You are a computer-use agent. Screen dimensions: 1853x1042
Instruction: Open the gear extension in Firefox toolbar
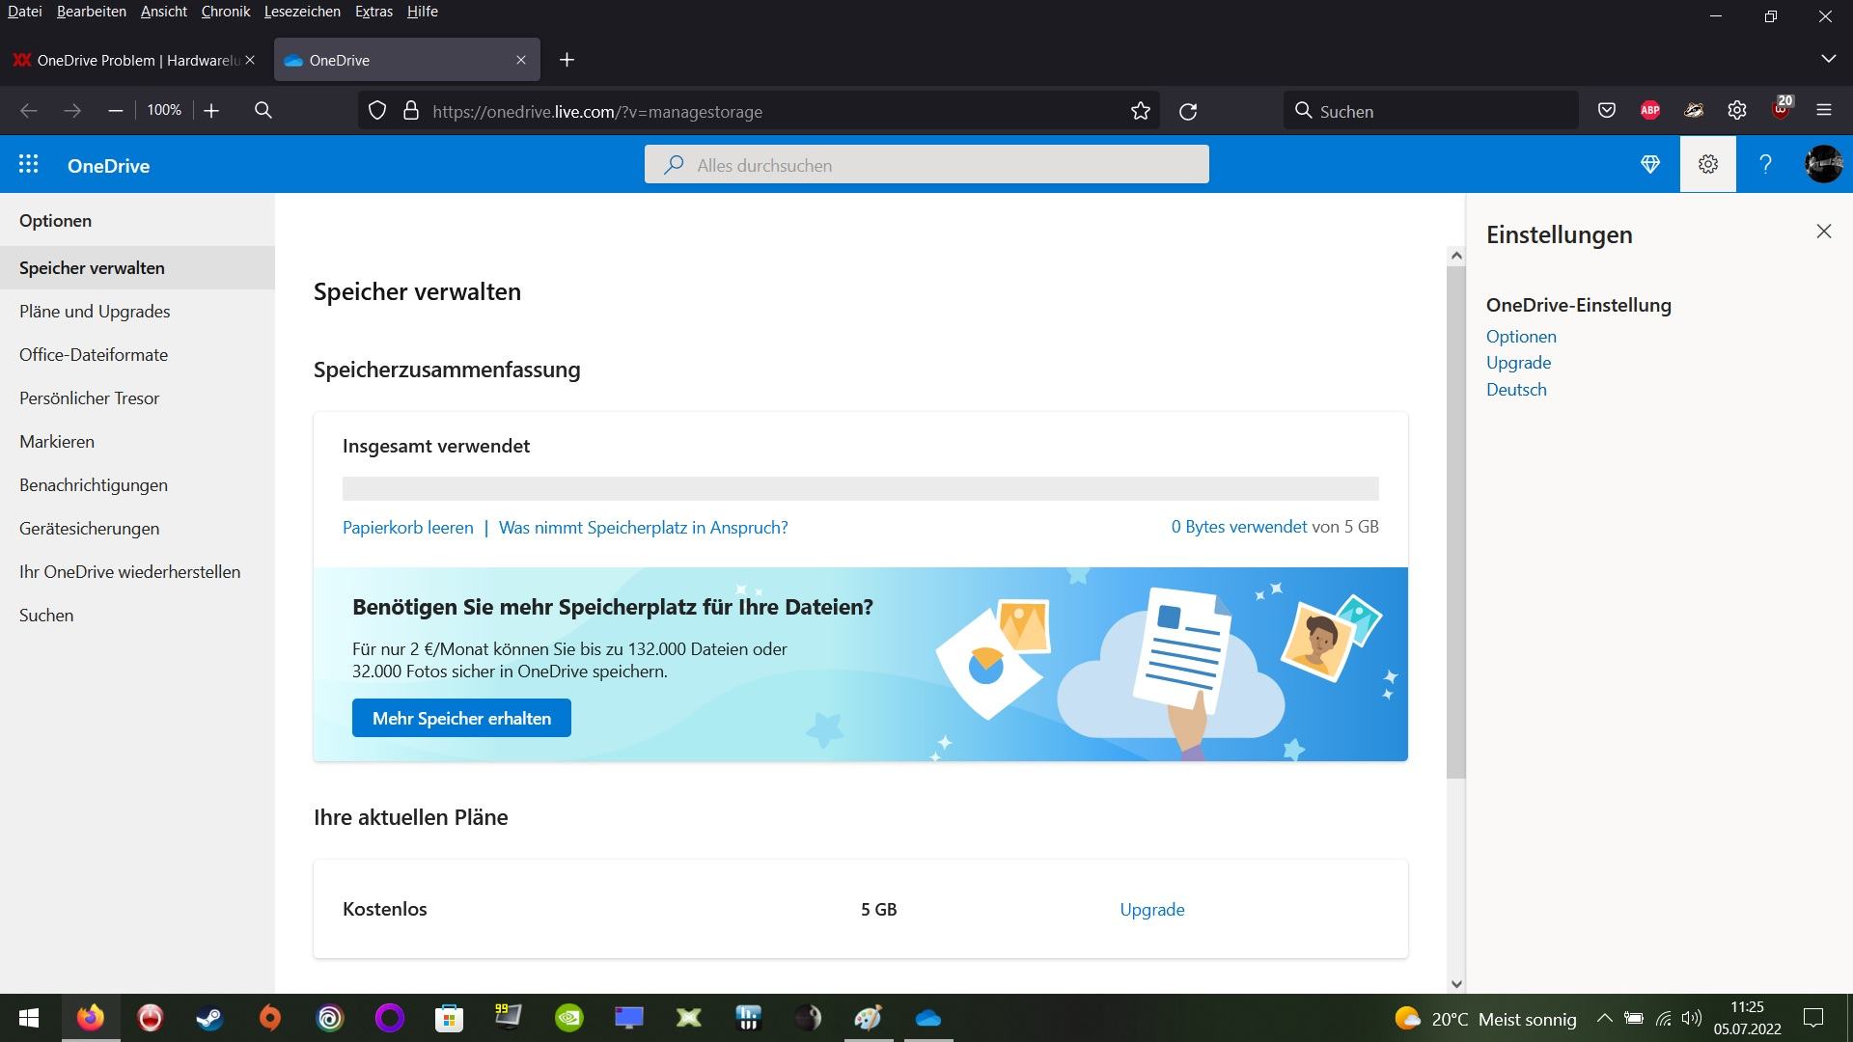(1737, 111)
